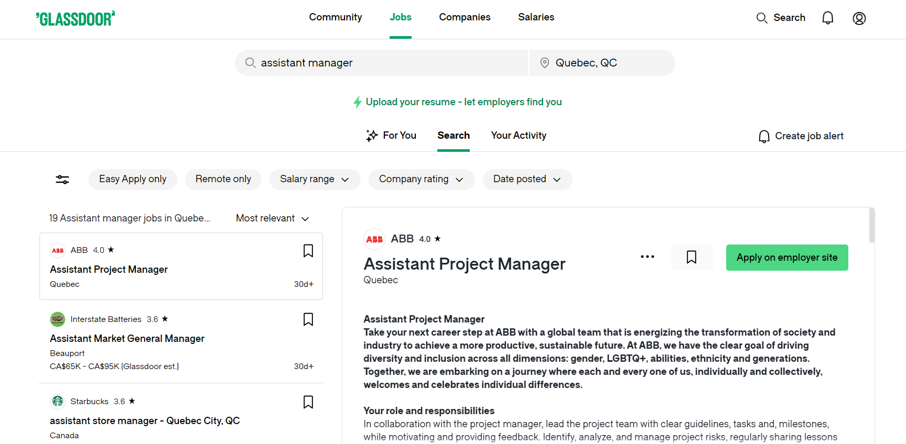
Task: Click the Glassdoor logo
Action: pyautogui.click(x=75, y=18)
